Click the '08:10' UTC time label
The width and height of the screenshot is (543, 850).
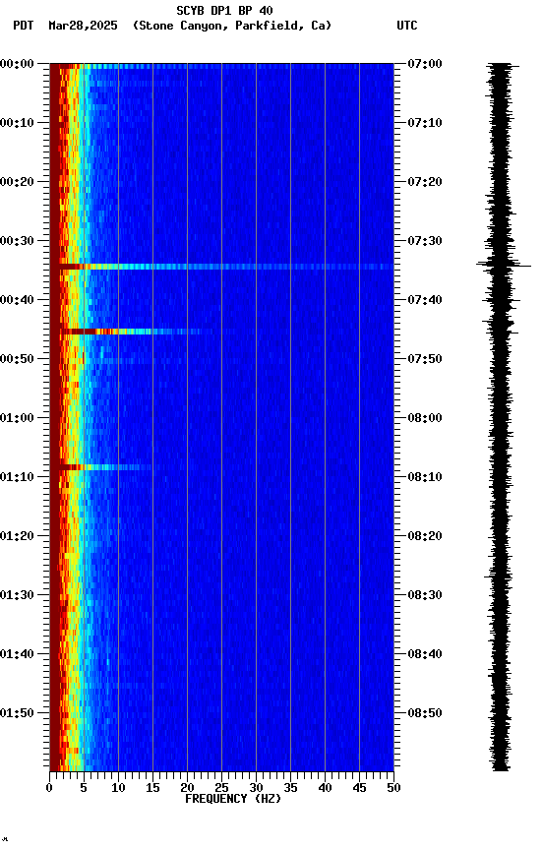[x=425, y=477]
